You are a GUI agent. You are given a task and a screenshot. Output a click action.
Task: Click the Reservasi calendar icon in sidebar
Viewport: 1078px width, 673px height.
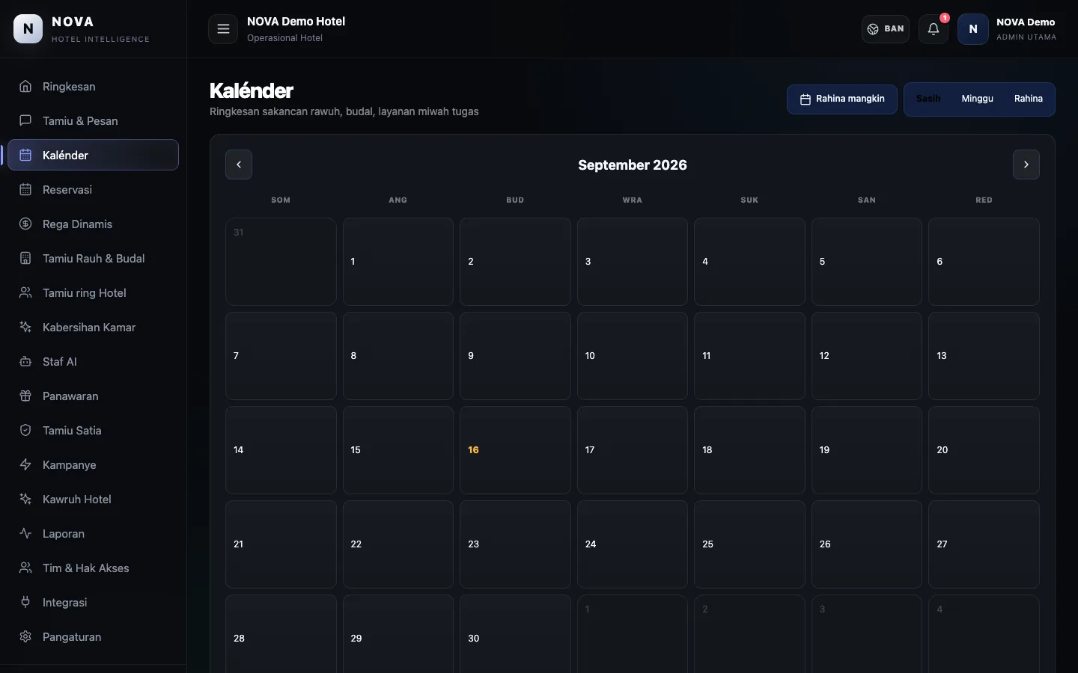point(25,189)
